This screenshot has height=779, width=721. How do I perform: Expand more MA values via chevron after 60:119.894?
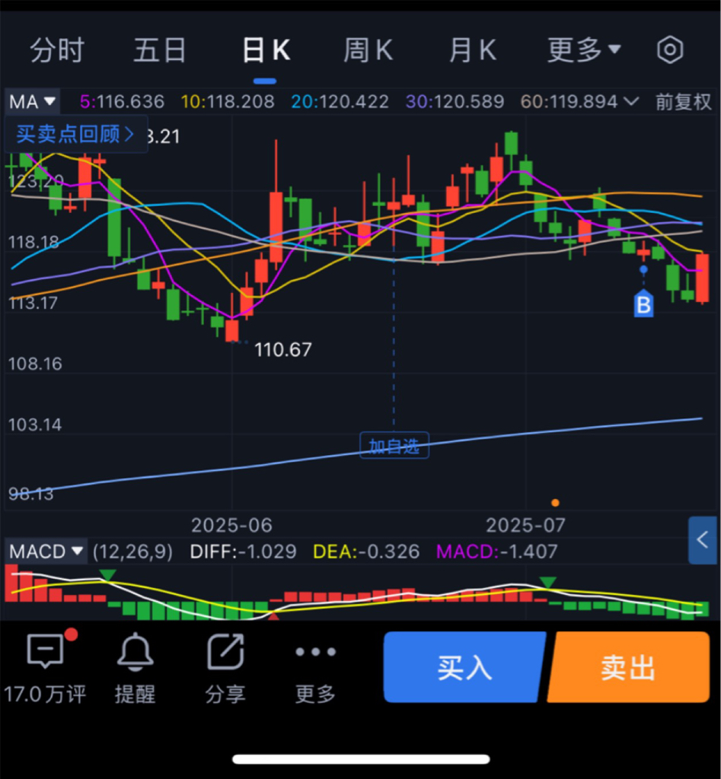pos(630,101)
